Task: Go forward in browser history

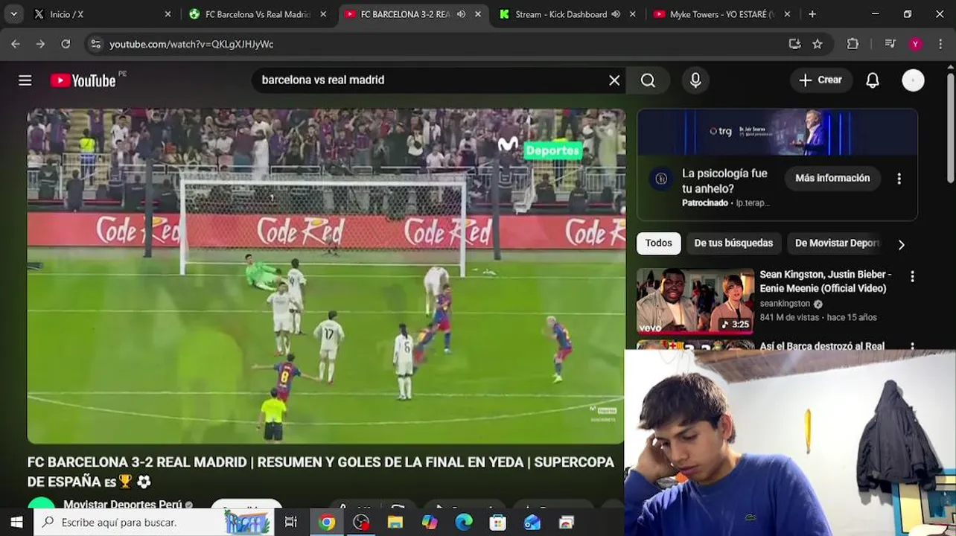Action: point(40,44)
